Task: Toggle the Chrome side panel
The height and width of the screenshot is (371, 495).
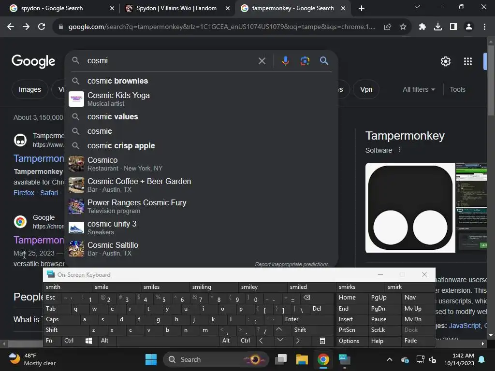Action: pos(453,27)
